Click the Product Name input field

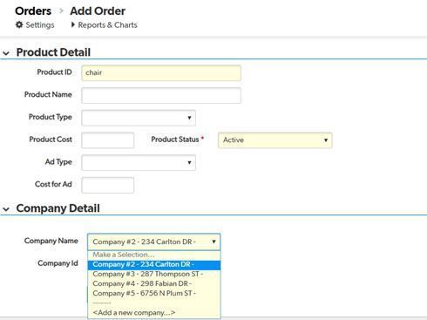[x=161, y=95]
